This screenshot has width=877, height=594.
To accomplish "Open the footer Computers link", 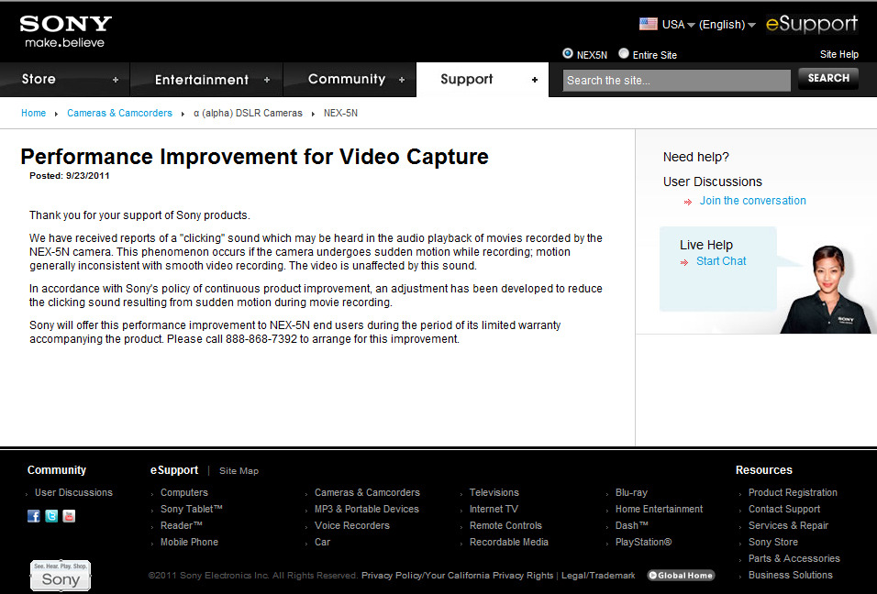I will (184, 492).
